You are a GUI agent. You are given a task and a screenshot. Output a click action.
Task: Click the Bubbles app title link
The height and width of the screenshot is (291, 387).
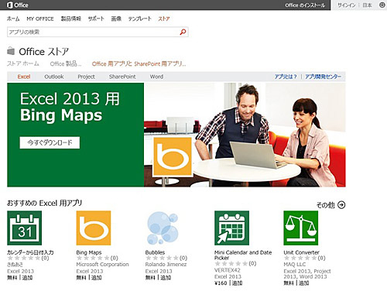155,252
